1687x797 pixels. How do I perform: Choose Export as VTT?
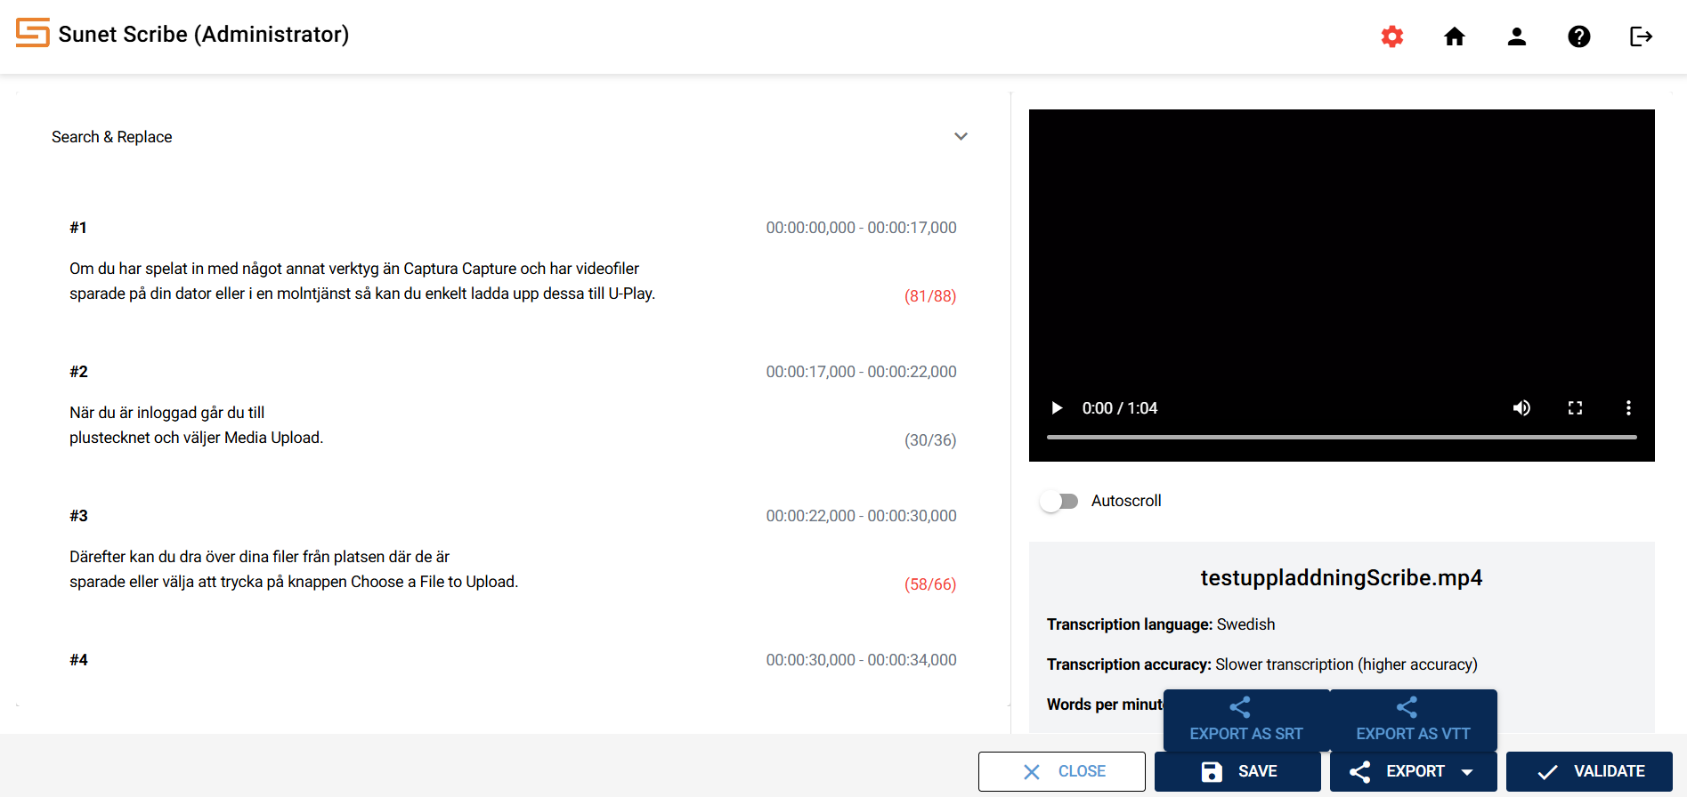(1413, 721)
